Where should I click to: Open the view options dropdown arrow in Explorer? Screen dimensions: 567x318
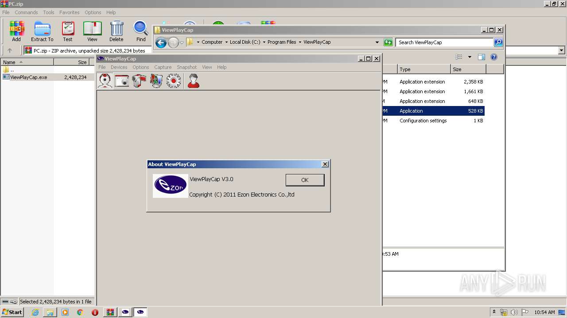pyautogui.click(x=470, y=57)
